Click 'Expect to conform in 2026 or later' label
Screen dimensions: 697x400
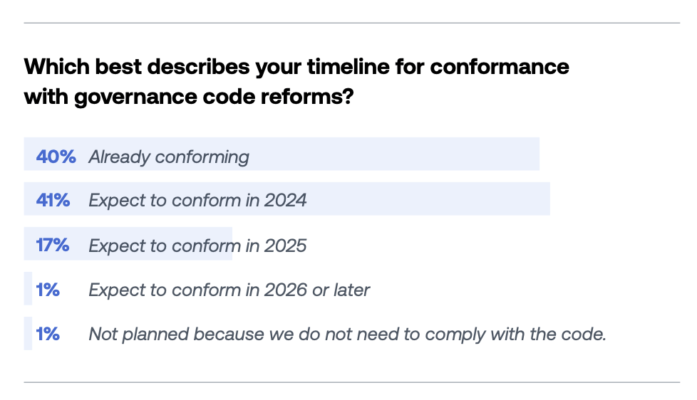click(229, 290)
